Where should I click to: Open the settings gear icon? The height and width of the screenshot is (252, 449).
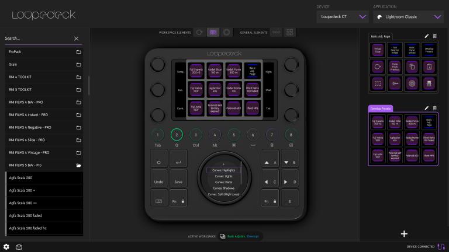click(x=6, y=247)
